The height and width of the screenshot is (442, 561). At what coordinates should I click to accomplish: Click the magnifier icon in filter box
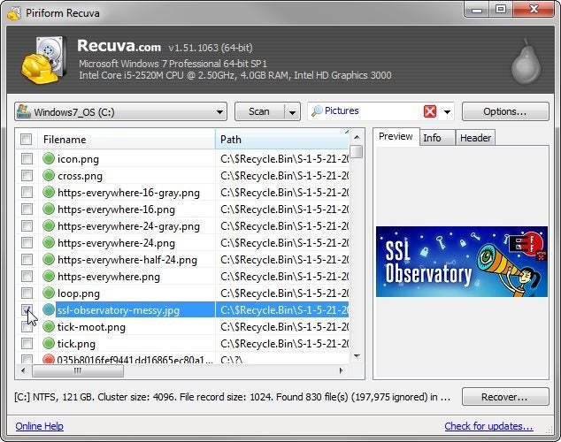click(317, 111)
